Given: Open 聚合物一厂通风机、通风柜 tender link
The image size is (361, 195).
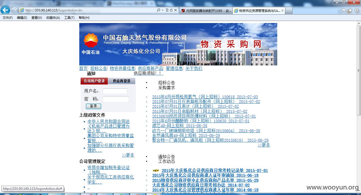Looking at the screenshot, I should [x=210, y=140].
